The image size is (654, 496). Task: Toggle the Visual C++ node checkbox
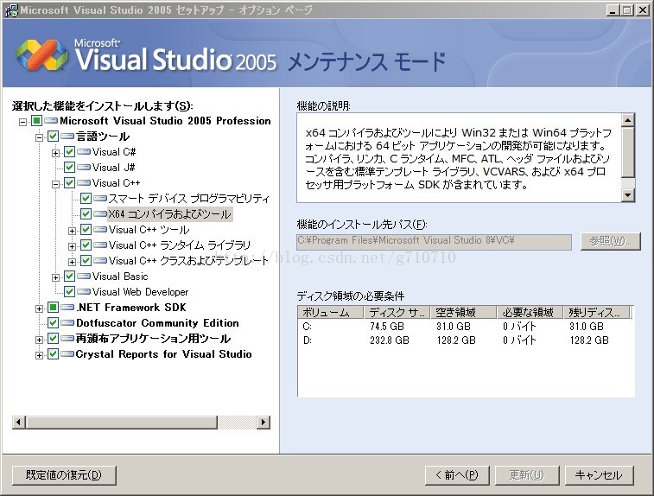click(69, 182)
